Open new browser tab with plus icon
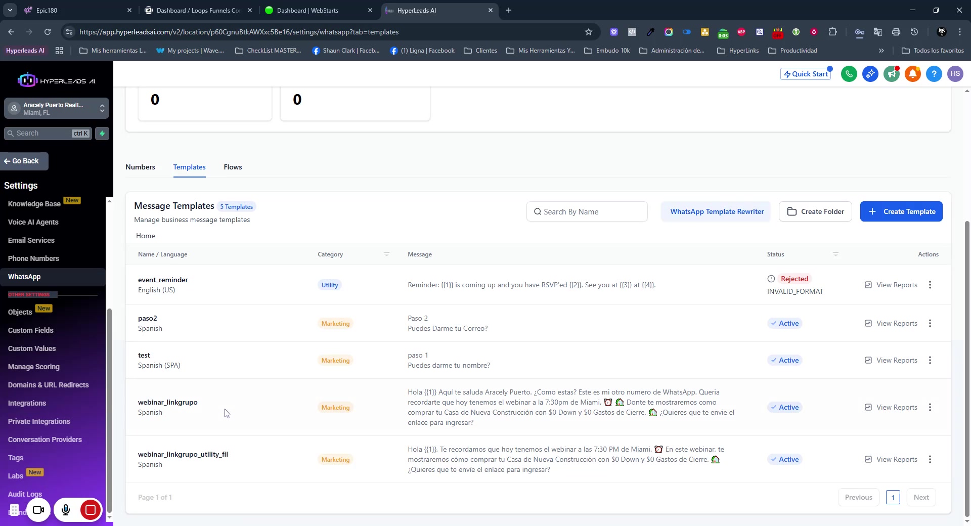 pos(509,10)
